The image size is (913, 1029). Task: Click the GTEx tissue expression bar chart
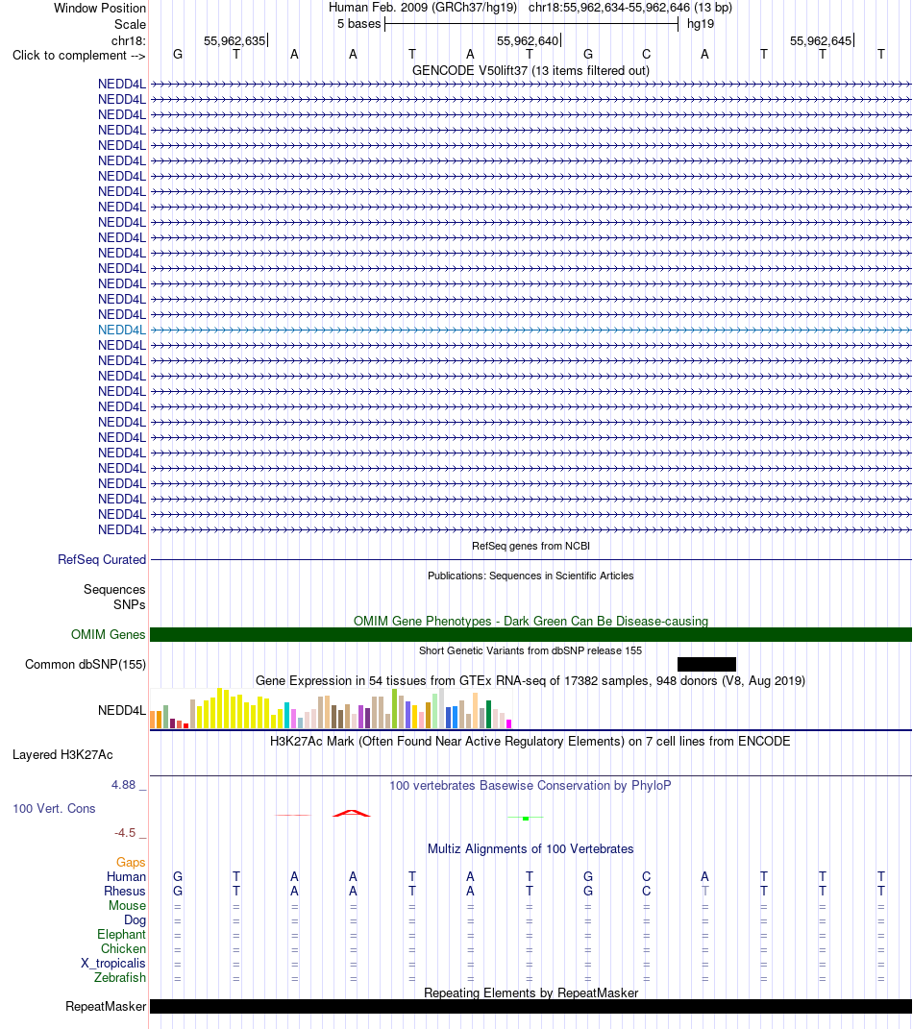pos(331,708)
